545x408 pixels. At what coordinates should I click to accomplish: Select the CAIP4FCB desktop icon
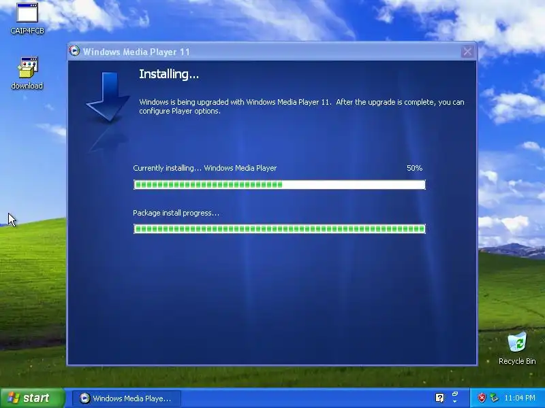tap(27, 18)
